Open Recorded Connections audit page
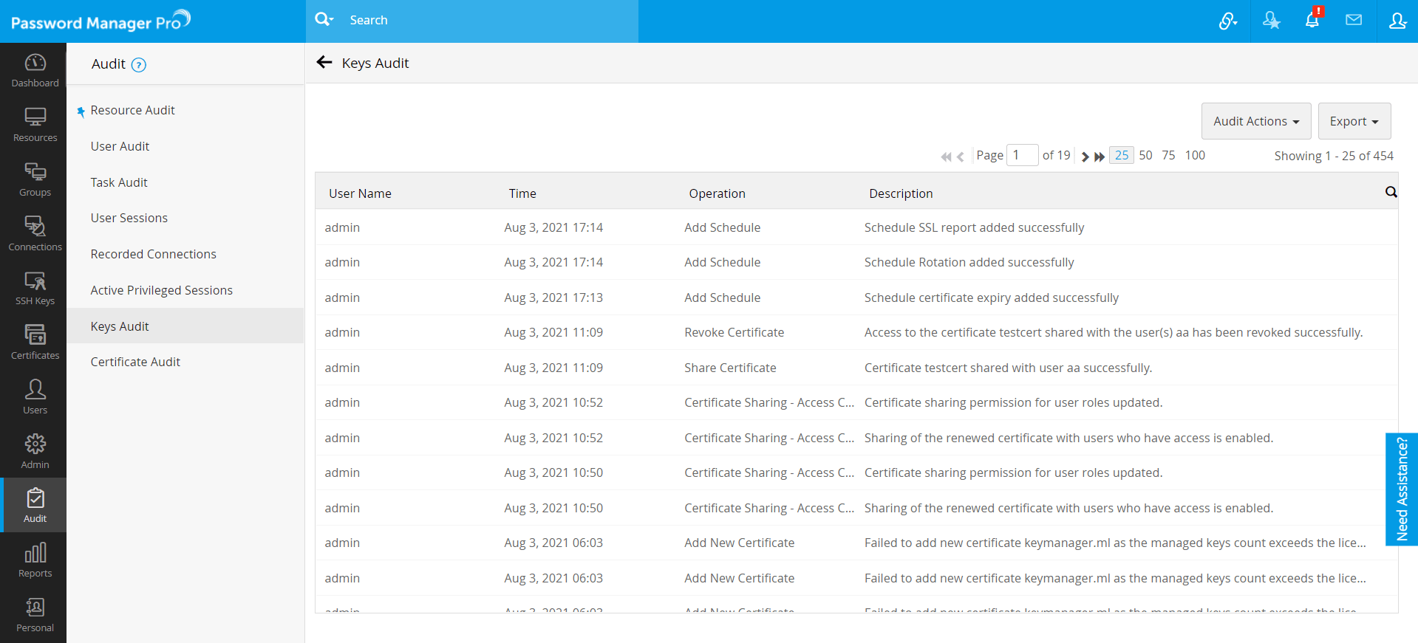 pos(153,254)
